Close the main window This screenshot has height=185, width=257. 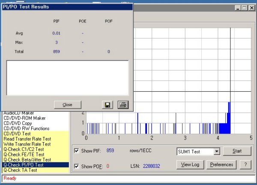click(x=251, y=8)
